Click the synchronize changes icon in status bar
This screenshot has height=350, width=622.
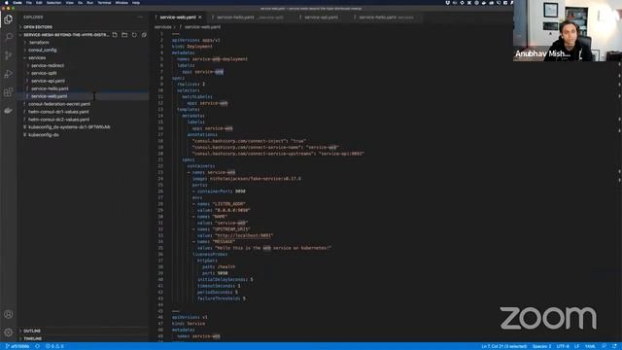tap(37, 346)
